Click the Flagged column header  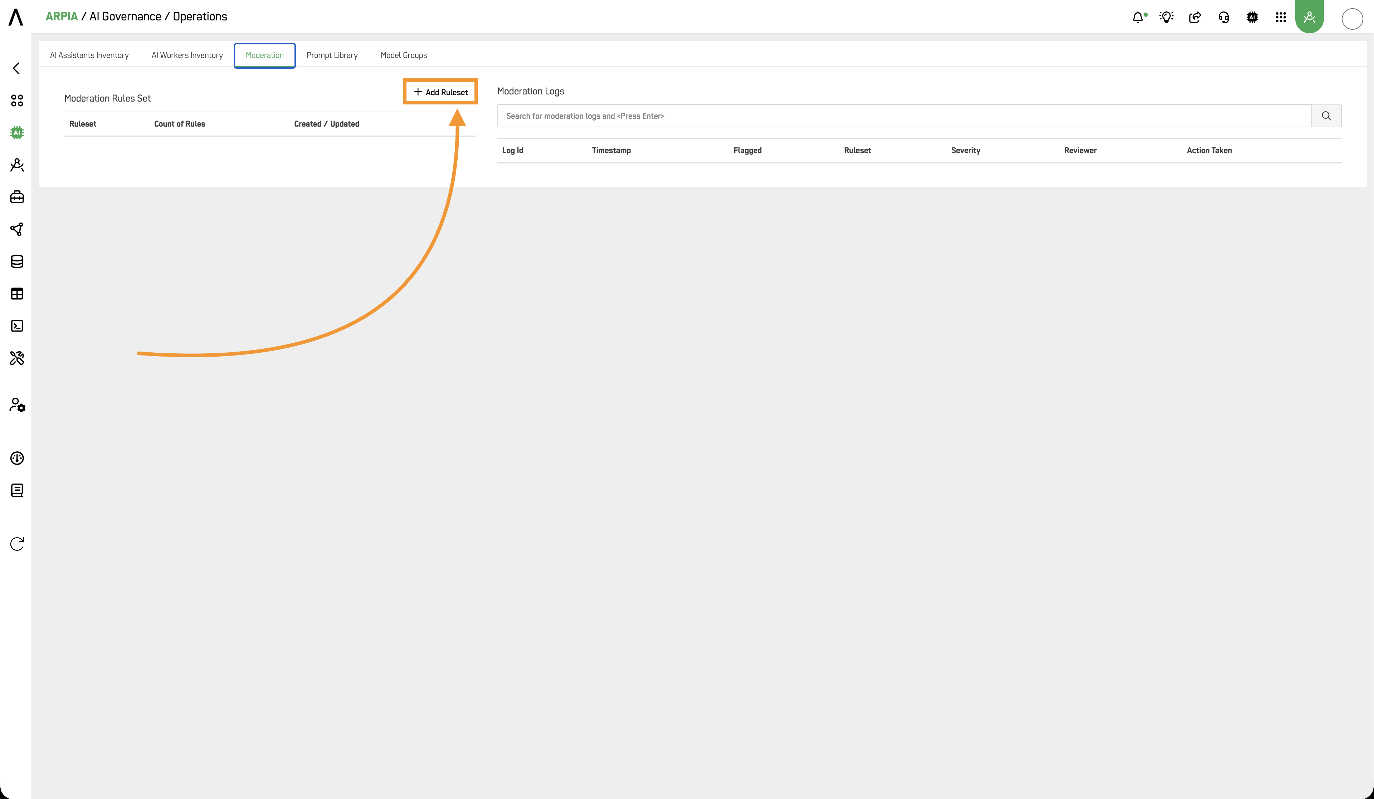coord(747,151)
